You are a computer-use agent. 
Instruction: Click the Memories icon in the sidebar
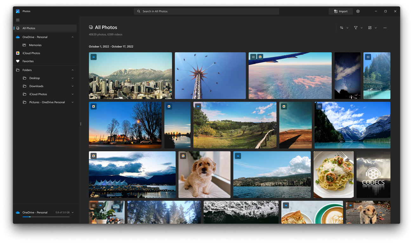click(24, 45)
